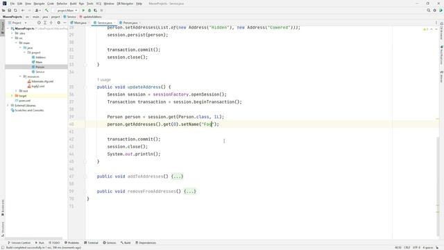This screenshot has height=250, width=444.
Task: Click the Open file toolbar icon
Action: tap(3, 10)
